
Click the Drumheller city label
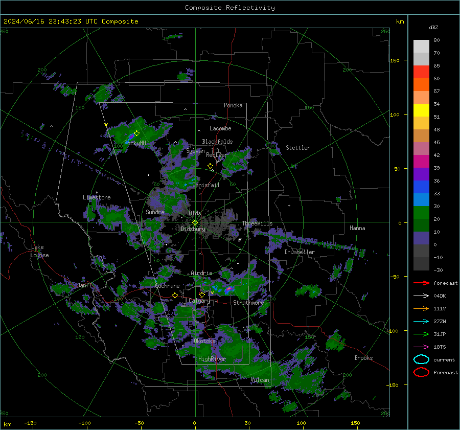[x=300, y=252]
